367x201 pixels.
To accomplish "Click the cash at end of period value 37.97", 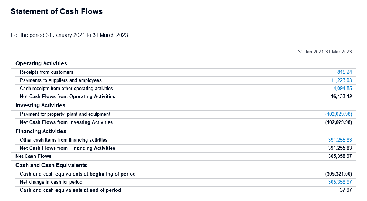I will click(346, 190).
